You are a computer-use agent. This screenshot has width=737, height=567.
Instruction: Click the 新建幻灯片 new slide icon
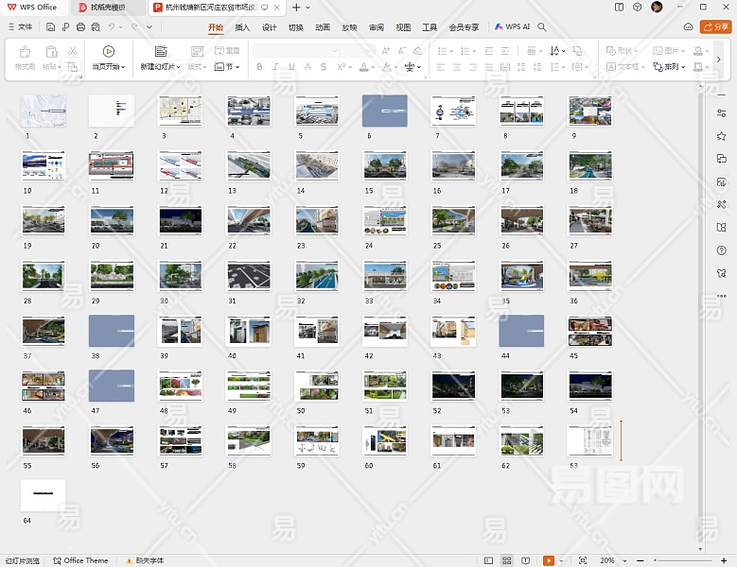click(160, 51)
